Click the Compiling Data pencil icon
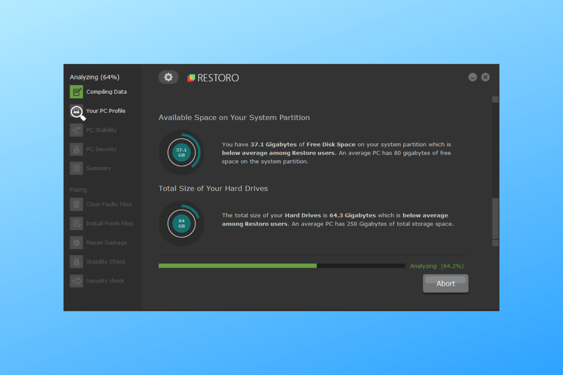The height and width of the screenshot is (375, 563). 76,92
